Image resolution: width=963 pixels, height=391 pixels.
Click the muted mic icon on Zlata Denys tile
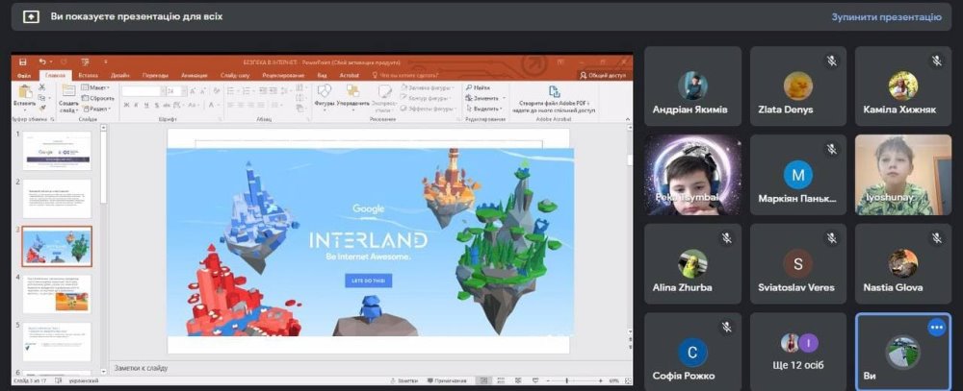[x=832, y=61]
